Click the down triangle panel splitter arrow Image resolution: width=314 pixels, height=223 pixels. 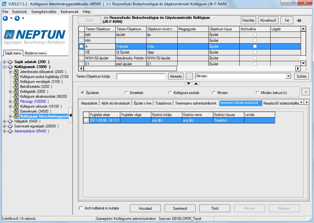[x=188, y=84]
